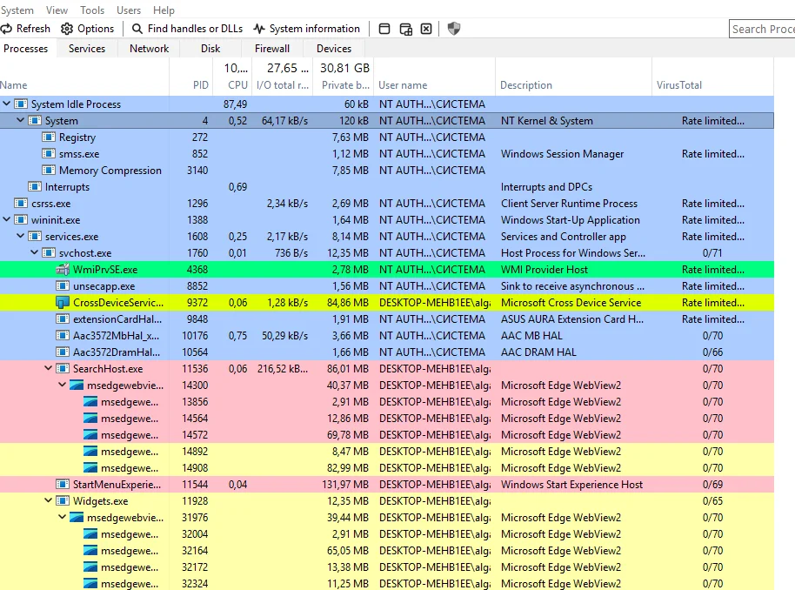The width and height of the screenshot is (795, 590).
Task: Sort by I/O total rate column
Action: click(283, 76)
